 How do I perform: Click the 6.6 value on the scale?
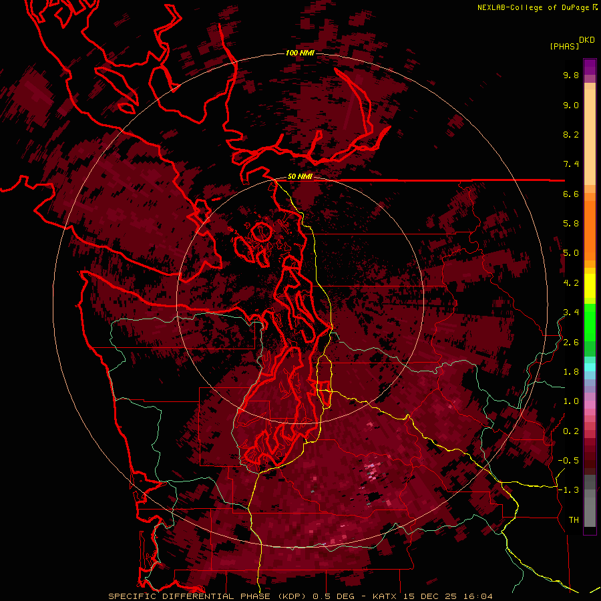click(x=571, y=194)
